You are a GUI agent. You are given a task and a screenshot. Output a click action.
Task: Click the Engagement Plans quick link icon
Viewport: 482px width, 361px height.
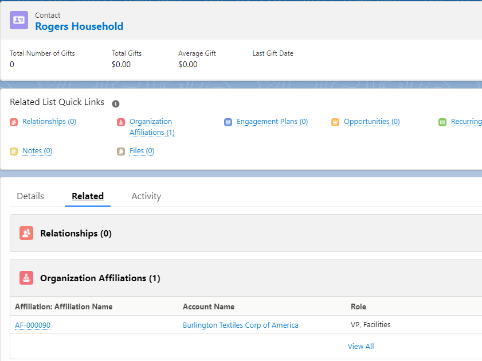pos(228,122)
